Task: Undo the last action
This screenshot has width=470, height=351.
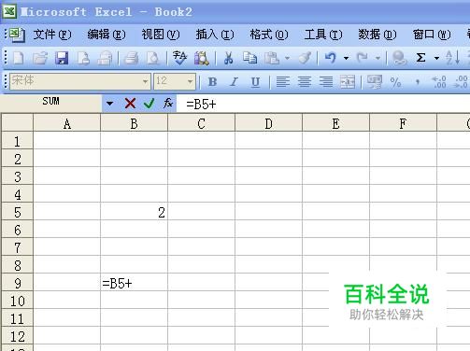Action: 331,58
